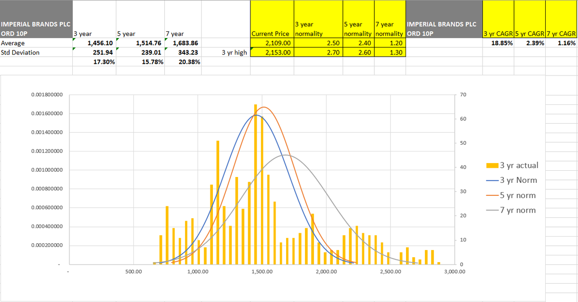Click the '5 yr norm' legend entry
578x302 pixels.
tap(512, 195)
